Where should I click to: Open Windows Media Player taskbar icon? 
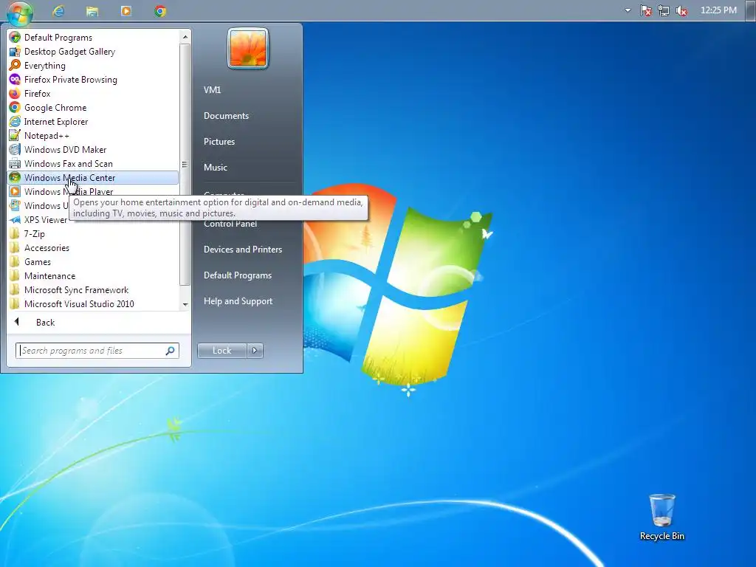point(126,10)
